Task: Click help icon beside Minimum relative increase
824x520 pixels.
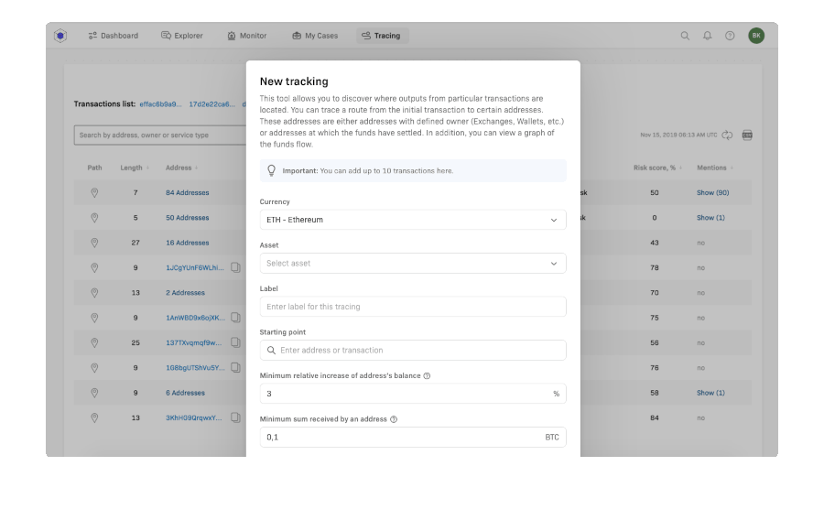Action: tap(427, 376)
